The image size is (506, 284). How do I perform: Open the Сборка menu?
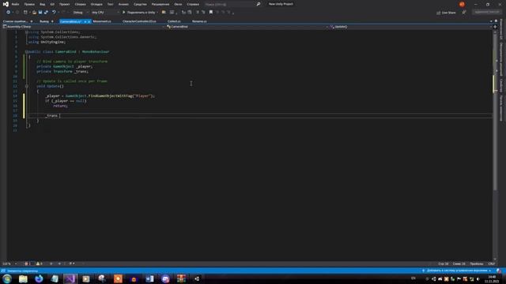(x=81, y=5)
